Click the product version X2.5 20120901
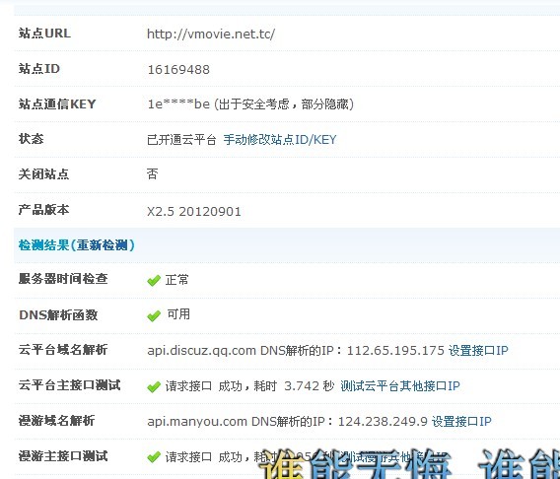This screenshot has height=479, width=560. (194, 212)
